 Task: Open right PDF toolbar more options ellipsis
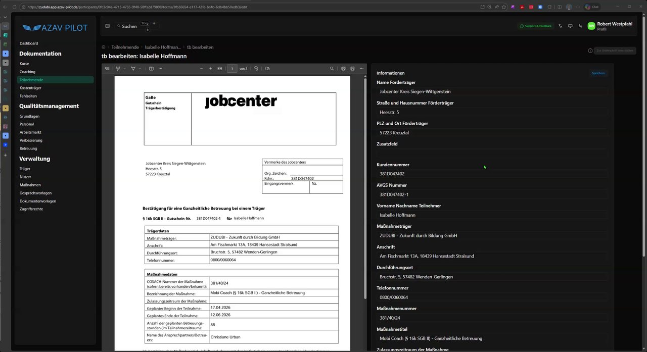[x=361, y=68]
